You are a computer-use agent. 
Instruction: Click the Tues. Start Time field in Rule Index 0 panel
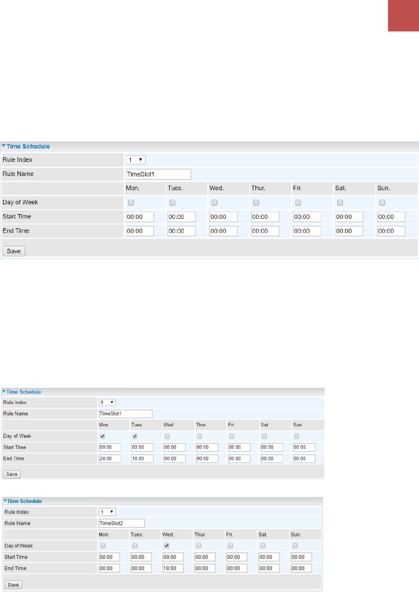point(142,447)
